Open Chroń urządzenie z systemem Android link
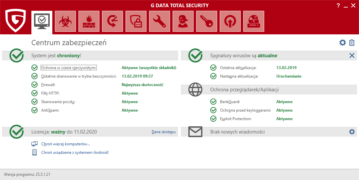 [x=75, y=152]
